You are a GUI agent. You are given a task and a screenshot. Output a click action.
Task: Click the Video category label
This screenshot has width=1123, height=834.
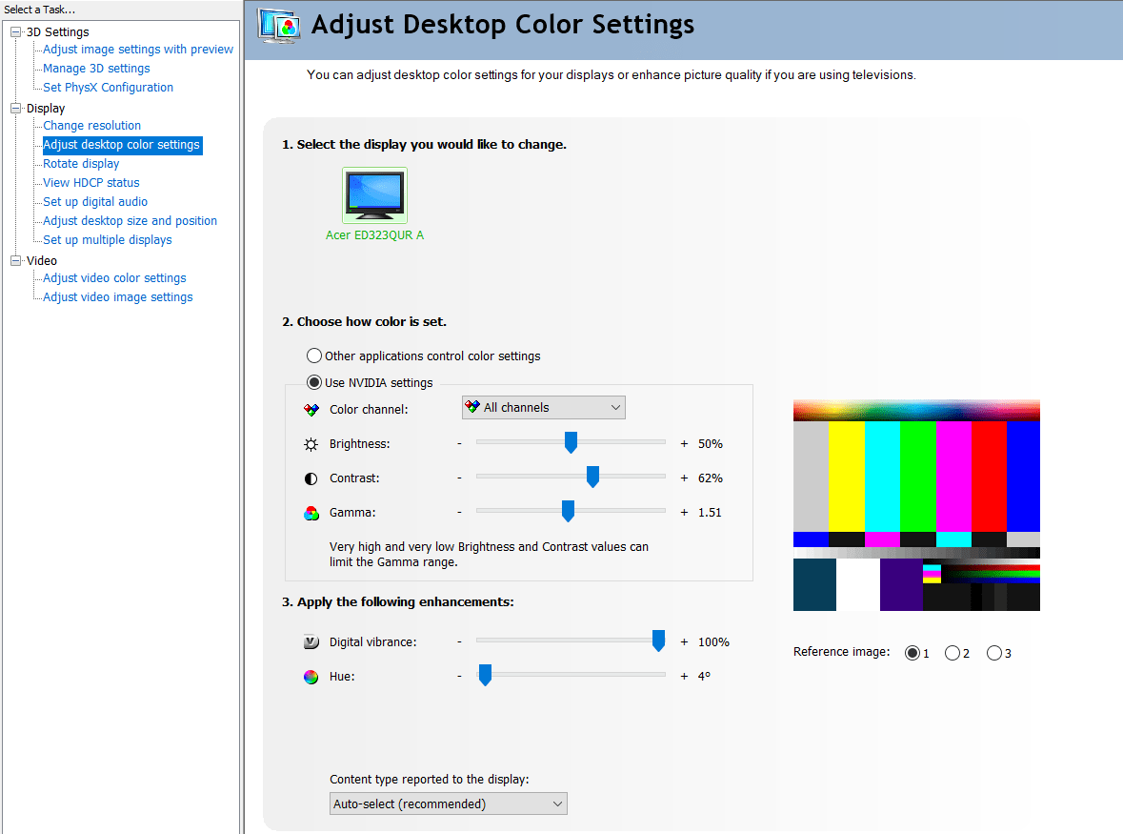[x=42, y=261]
